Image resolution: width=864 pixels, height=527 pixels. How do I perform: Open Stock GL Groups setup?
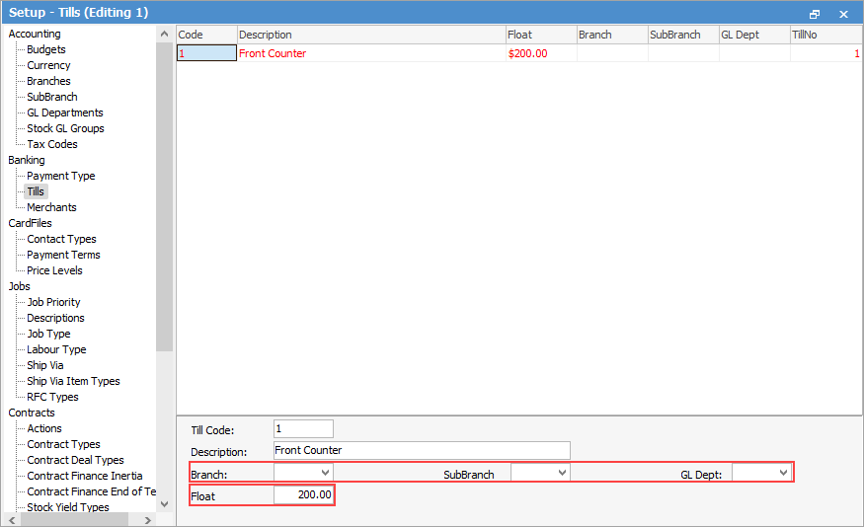65,128
